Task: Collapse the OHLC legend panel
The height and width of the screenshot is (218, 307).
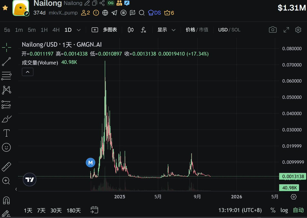Action: click(x=27, y=72)
